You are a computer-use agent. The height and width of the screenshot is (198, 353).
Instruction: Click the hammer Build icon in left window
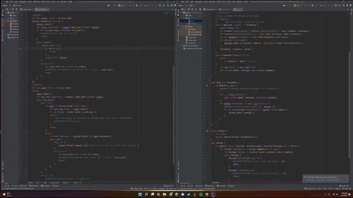(114, 5)
